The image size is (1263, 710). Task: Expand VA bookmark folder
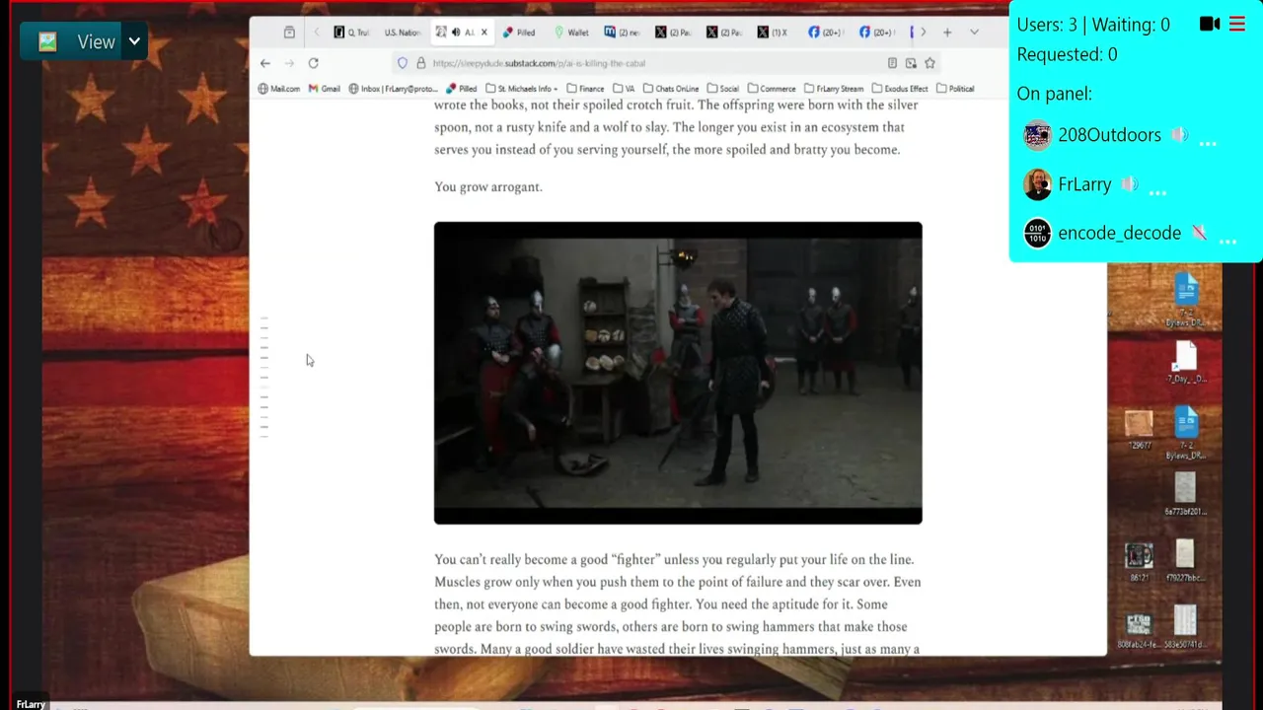(x=624, y=89)
